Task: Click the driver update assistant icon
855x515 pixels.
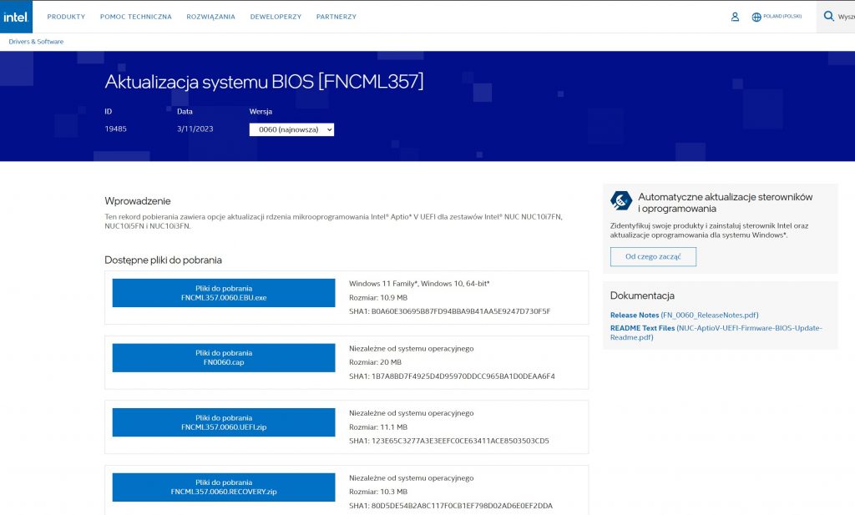Action: pyautogui.click(x=621, y=201)
